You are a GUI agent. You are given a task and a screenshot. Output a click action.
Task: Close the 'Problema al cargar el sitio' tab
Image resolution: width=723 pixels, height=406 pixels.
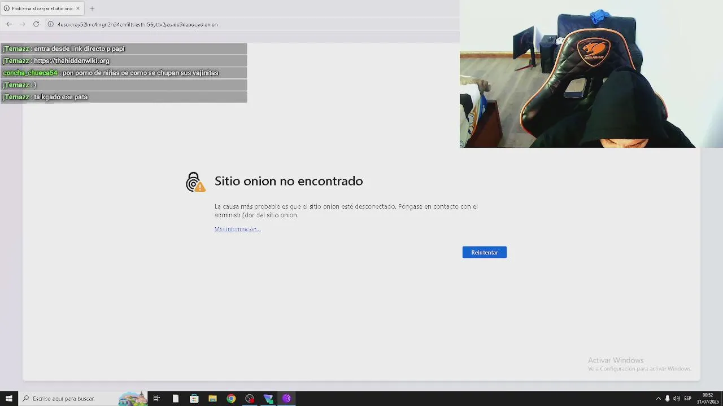tap(79, 8)
